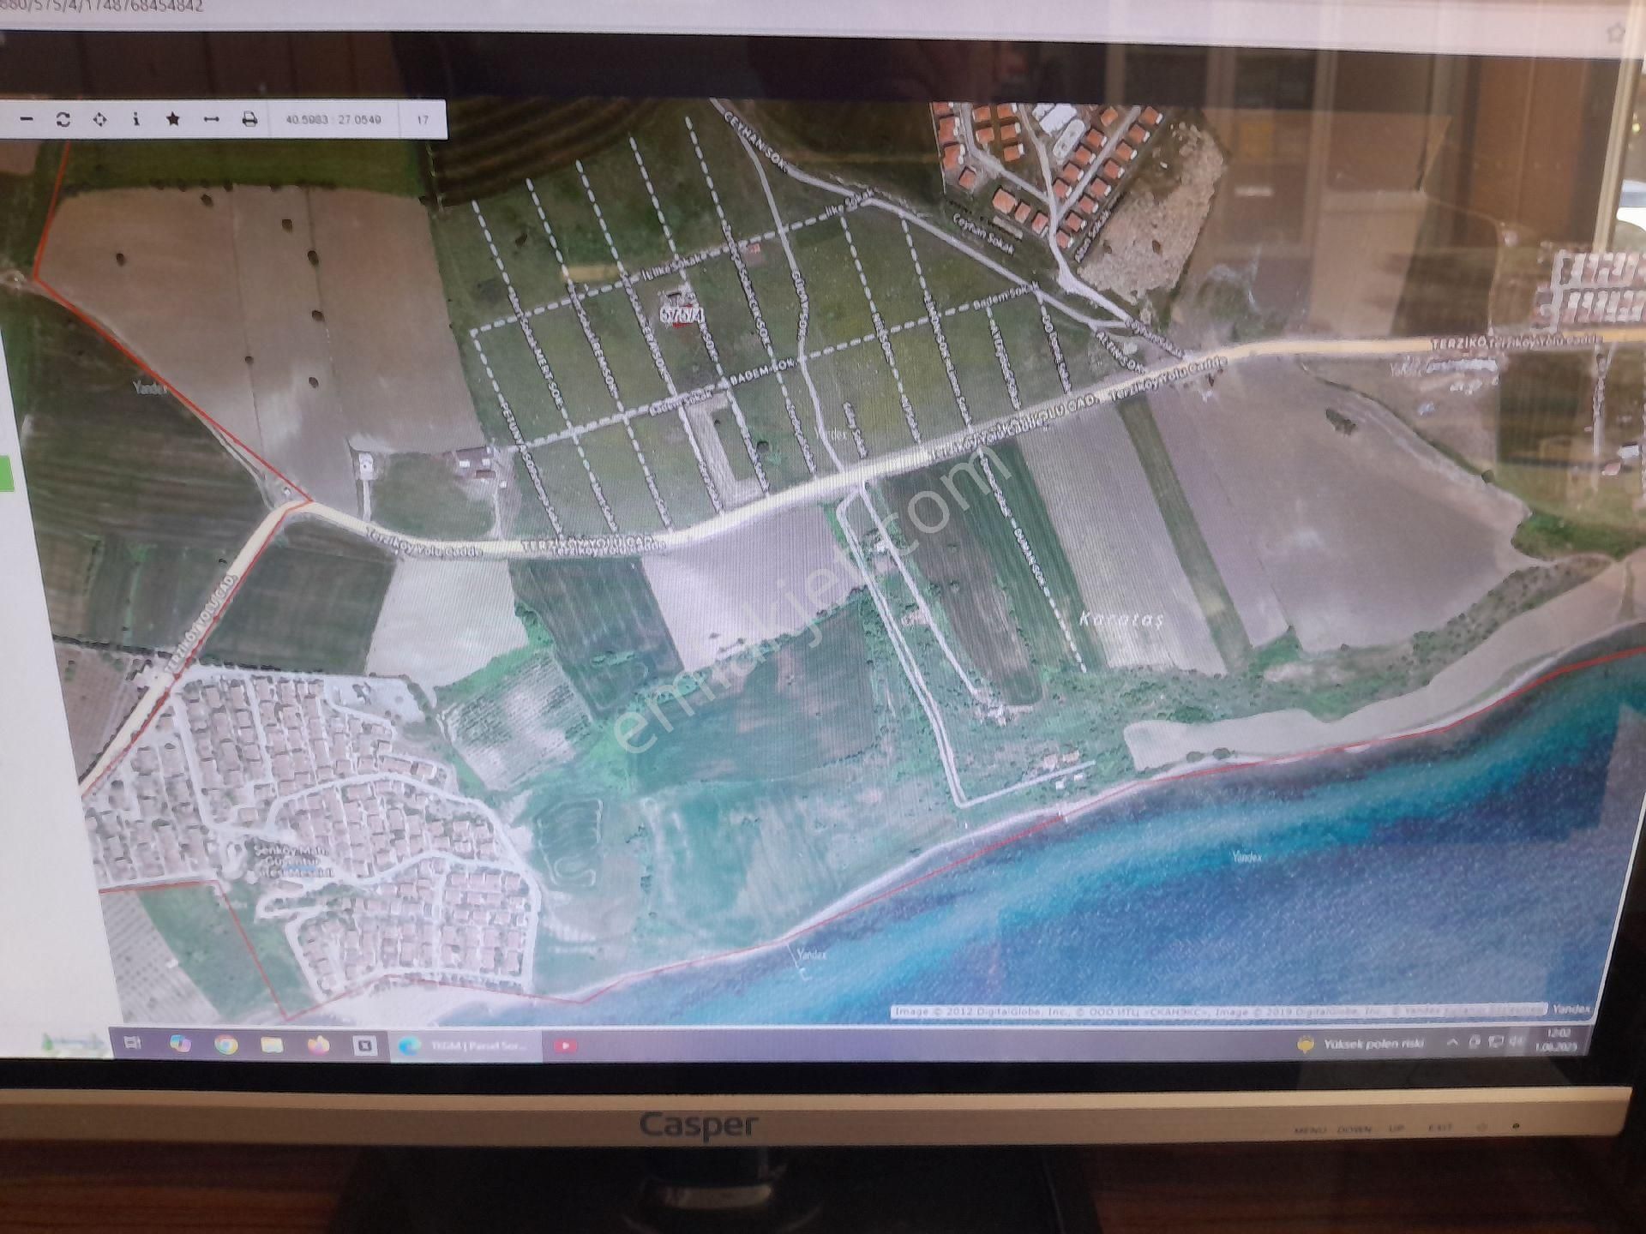Click the Yüksek polen riski weather widget

pyautogui.click(x=1360, y=1044)
